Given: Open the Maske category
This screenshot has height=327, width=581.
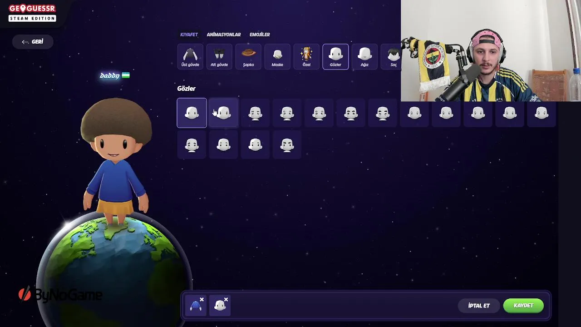Looking at the screenshot, I should [x=277, y=57].
